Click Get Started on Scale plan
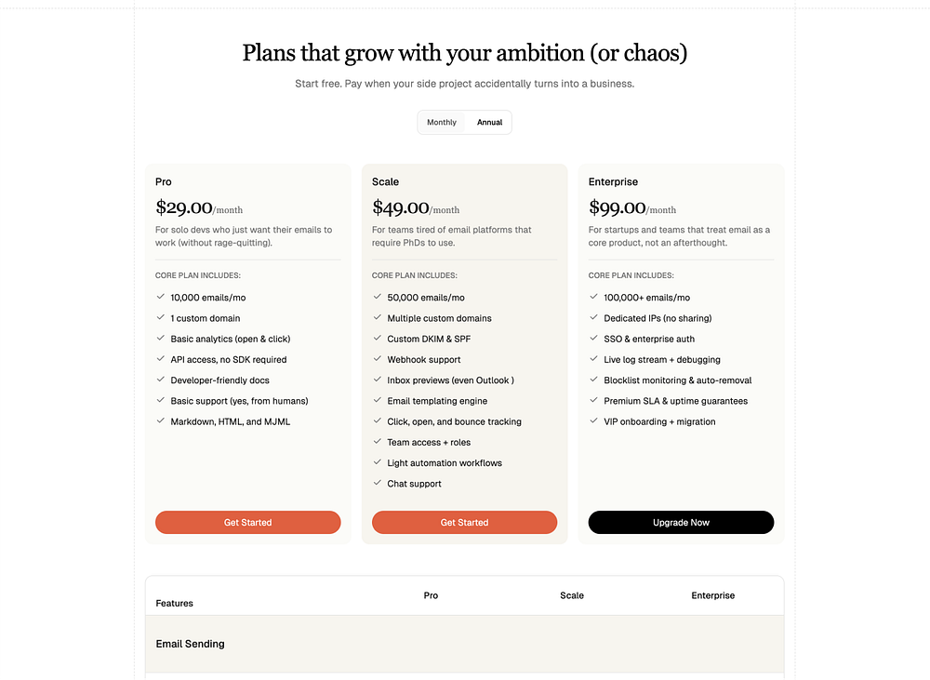The width and height of the screenshot is (930, 680). click(x=464, y=523)
